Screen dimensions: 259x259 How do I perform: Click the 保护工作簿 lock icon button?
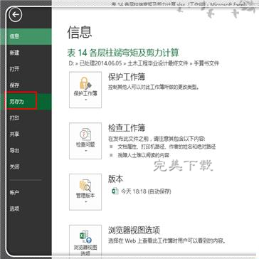click(x=85, y=90)
